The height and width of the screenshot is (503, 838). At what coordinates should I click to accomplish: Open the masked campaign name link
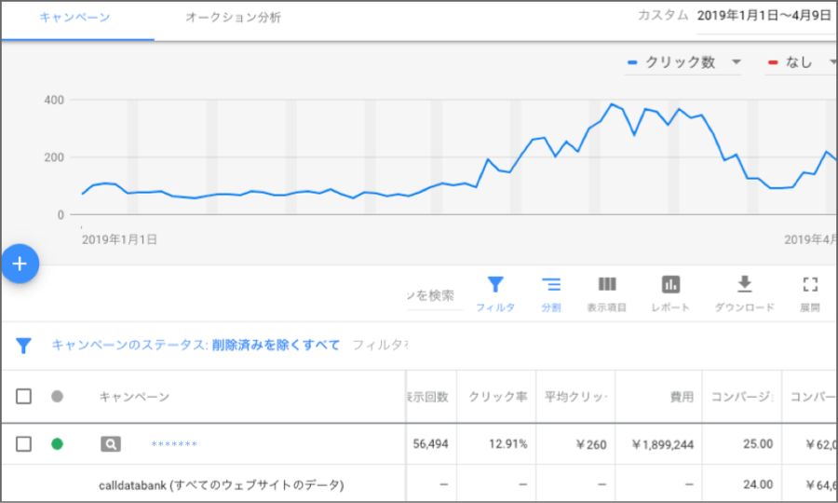tap(174, 444)
